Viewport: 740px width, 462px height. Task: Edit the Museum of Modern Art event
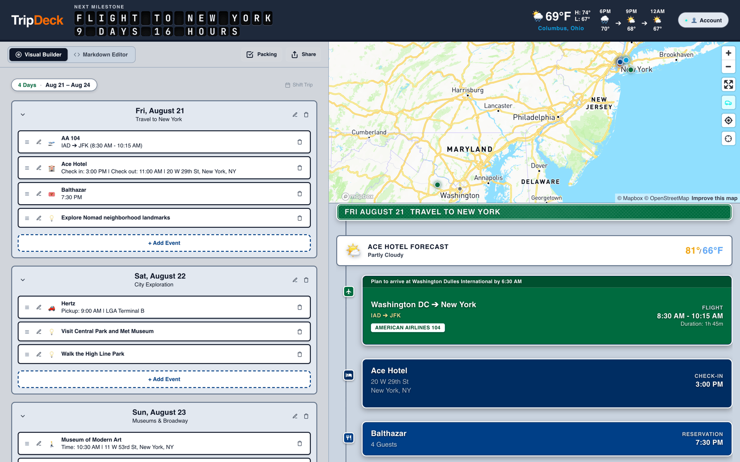click(39, 444)
